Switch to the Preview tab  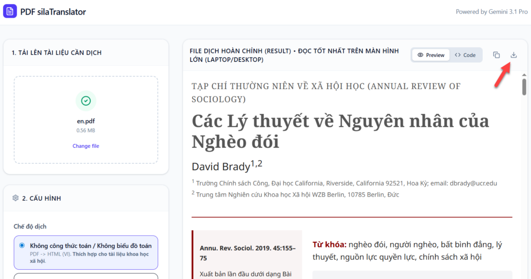click(x=431, y=55)
